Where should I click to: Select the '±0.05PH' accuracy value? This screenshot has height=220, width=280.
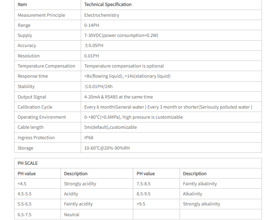[94, 45]
